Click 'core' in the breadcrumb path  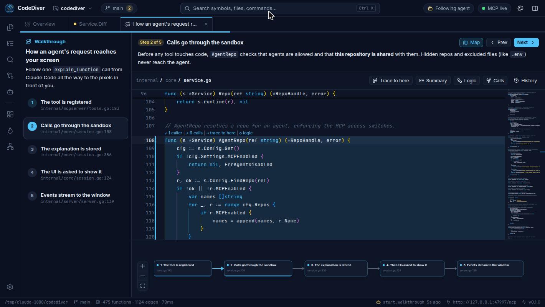171,80
